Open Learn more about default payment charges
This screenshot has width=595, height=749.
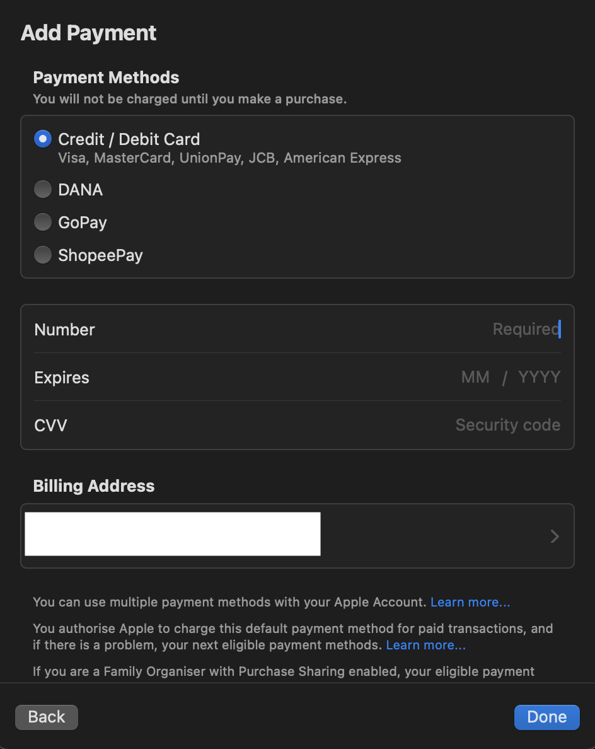point(426,645)
